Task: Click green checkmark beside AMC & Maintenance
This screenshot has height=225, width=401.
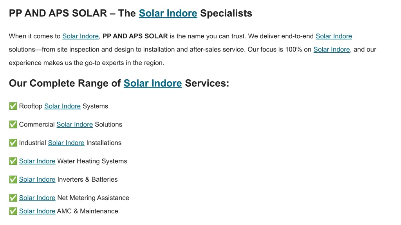Action: click(x=13, y=211)
